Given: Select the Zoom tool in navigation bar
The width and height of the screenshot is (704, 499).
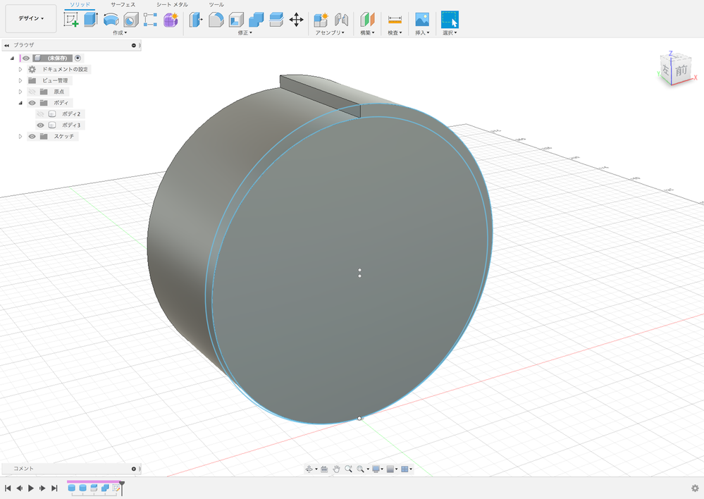Looking at the screenshot, I should [x=348, y=469].
